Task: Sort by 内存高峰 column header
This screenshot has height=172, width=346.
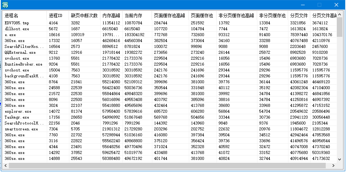Action: [x=111, y=15]
